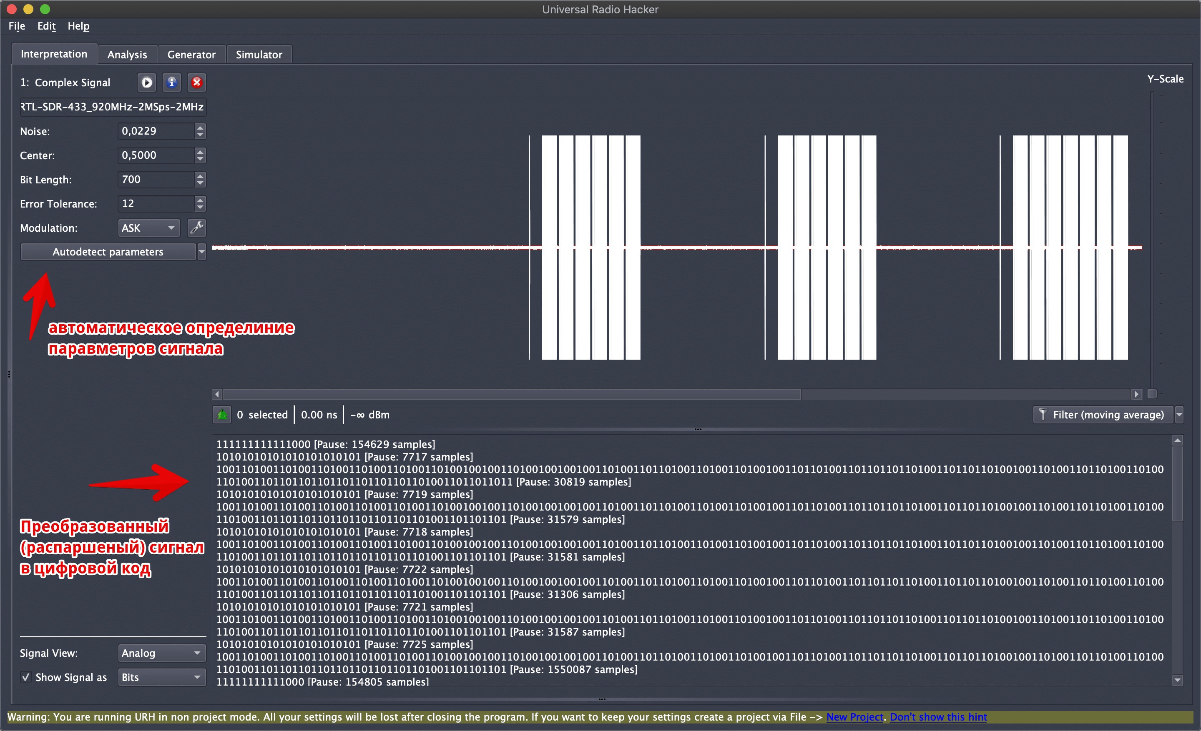Click the Bit Length input field
Image resolution: width=1201 pixels, height=731 pixels.
156,179
